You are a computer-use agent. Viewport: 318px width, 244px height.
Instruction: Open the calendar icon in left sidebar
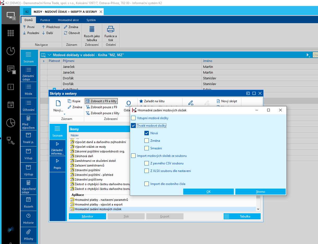point(11,105)
